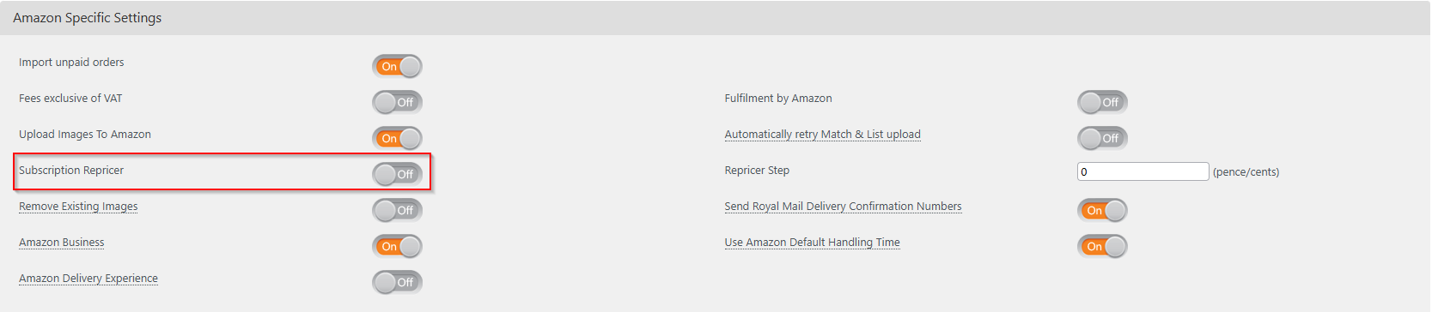Open Send Royal Mail Delivery Confirmation Numbers link
Screen dimensions: 1432x312
coord(843,207)
